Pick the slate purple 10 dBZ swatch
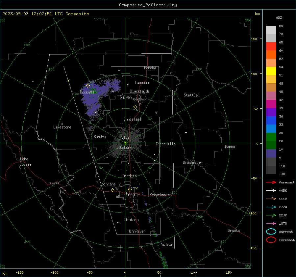This screenshot has height=277, width=296. tap(271, 153)
